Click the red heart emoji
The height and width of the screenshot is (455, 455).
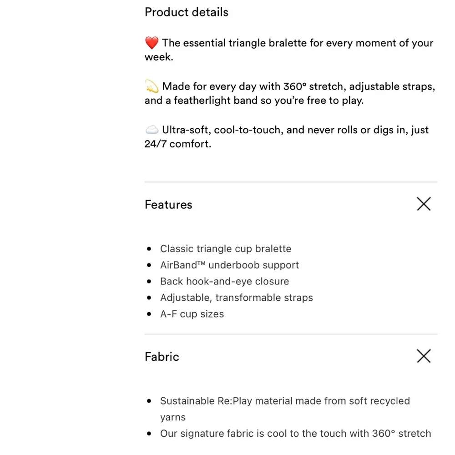click(x=152, y=43)
